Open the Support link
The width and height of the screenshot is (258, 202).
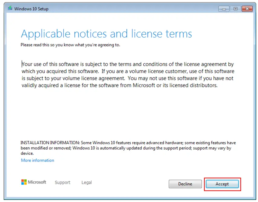pyautogui.click(x=62, y=182)
